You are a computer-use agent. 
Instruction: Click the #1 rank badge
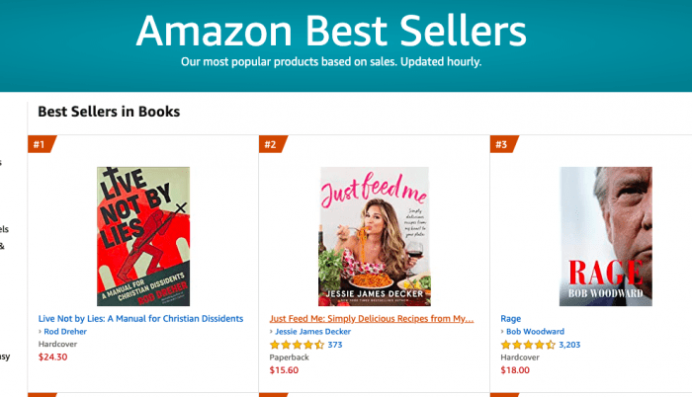[41, 145]
